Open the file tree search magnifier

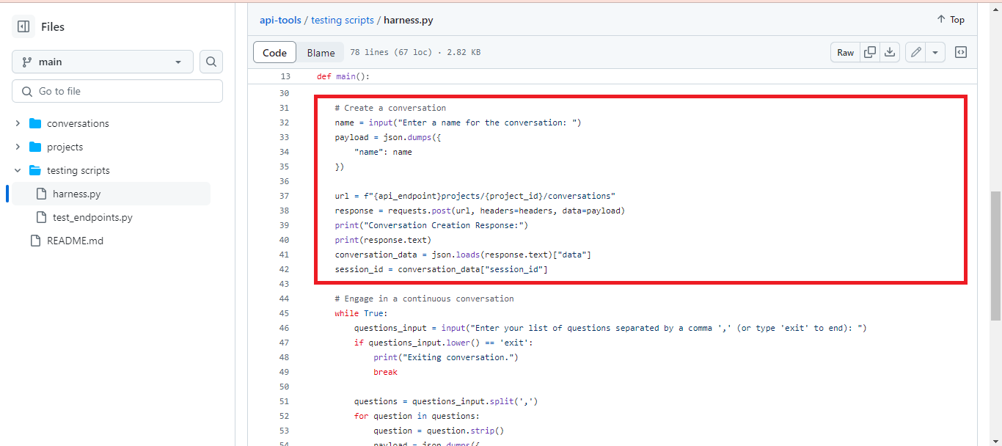211,62
